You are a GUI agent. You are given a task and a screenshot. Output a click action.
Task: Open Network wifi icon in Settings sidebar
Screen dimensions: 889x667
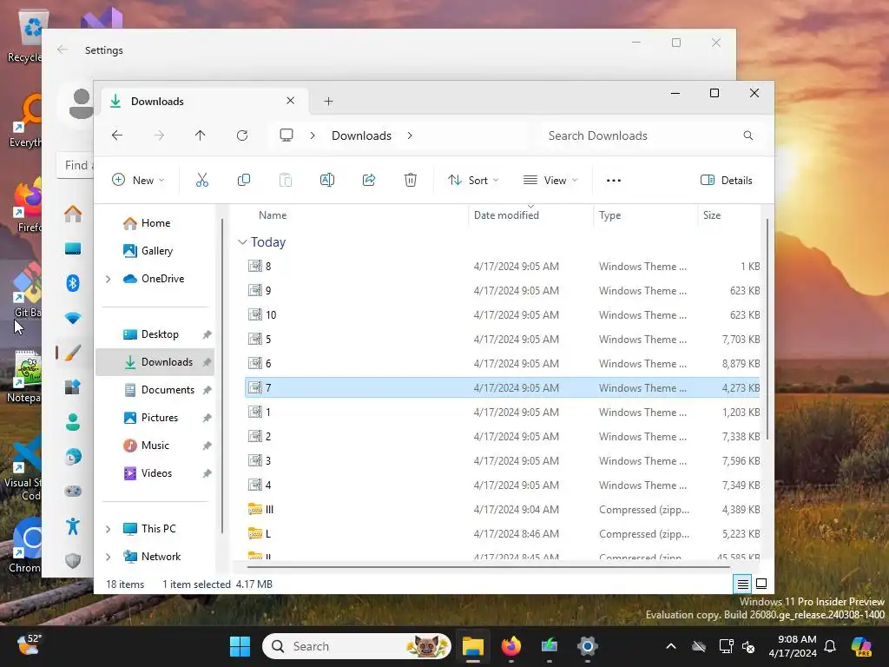coord(73,318)
